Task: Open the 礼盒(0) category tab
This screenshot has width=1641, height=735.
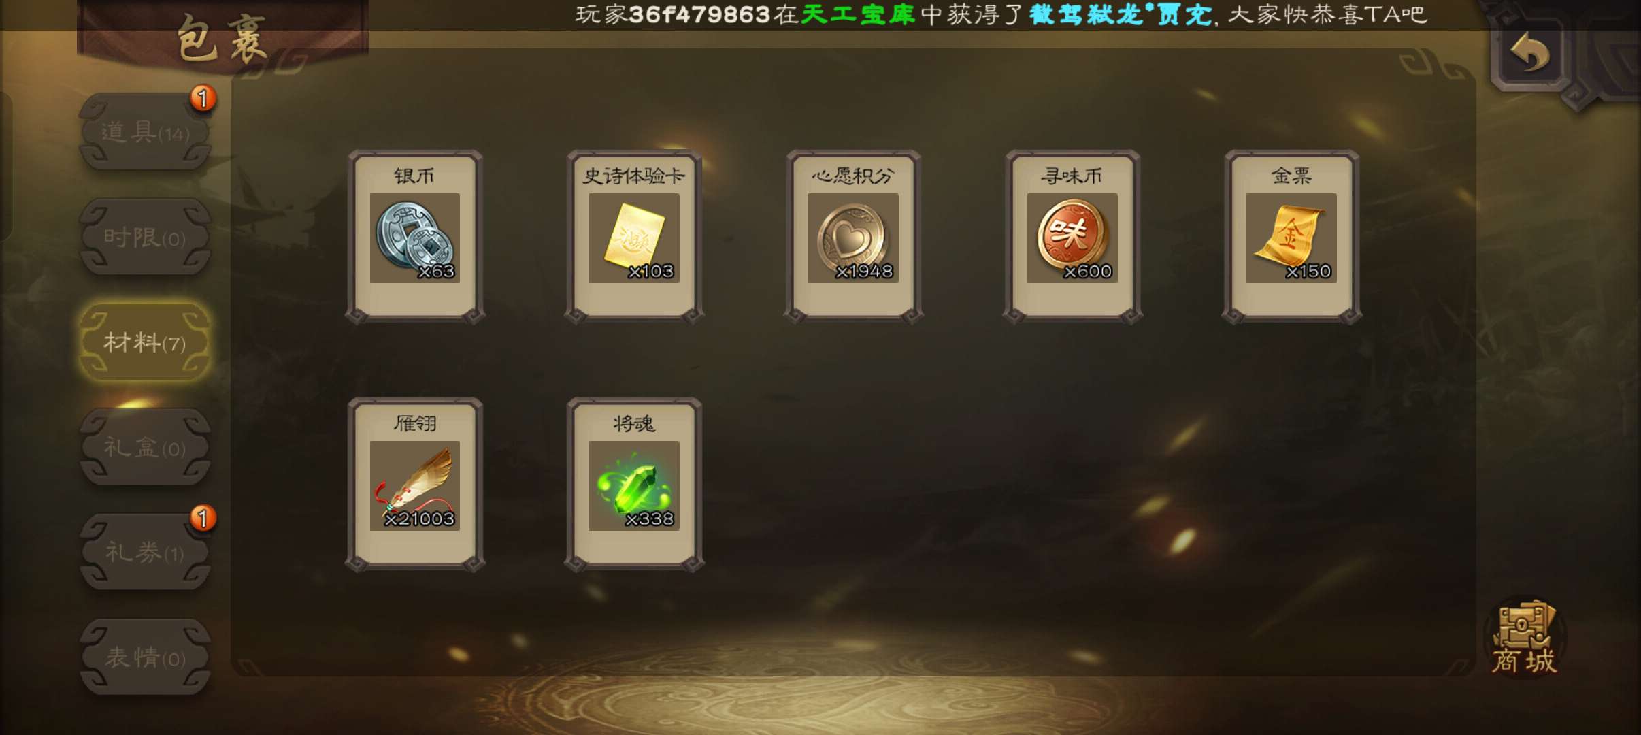Action: click(x=145, y=448)
